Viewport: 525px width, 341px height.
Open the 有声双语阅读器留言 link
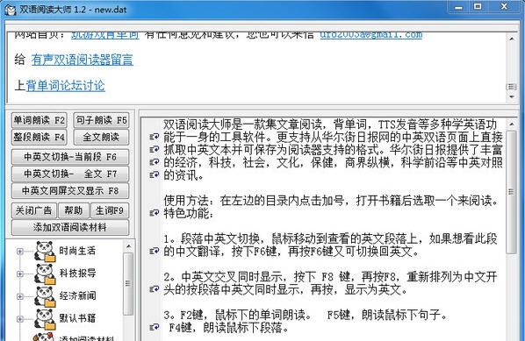pos(83,60)
